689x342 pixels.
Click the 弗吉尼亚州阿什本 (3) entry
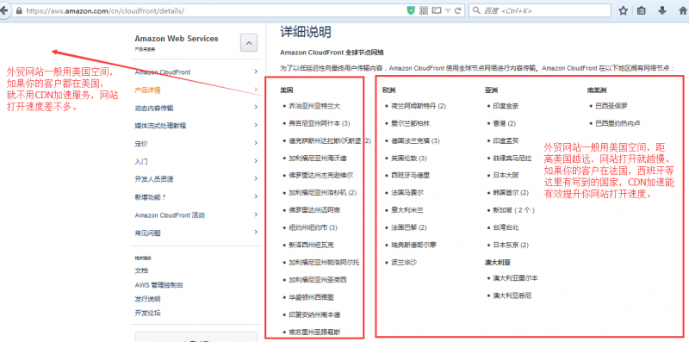(319, 123)
